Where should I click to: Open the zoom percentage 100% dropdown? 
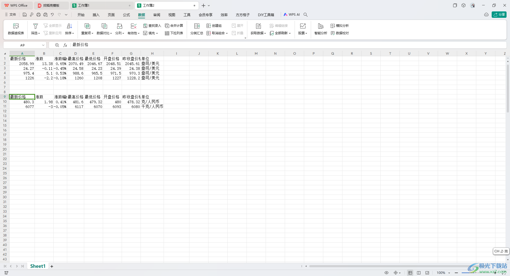coord(443,273)
